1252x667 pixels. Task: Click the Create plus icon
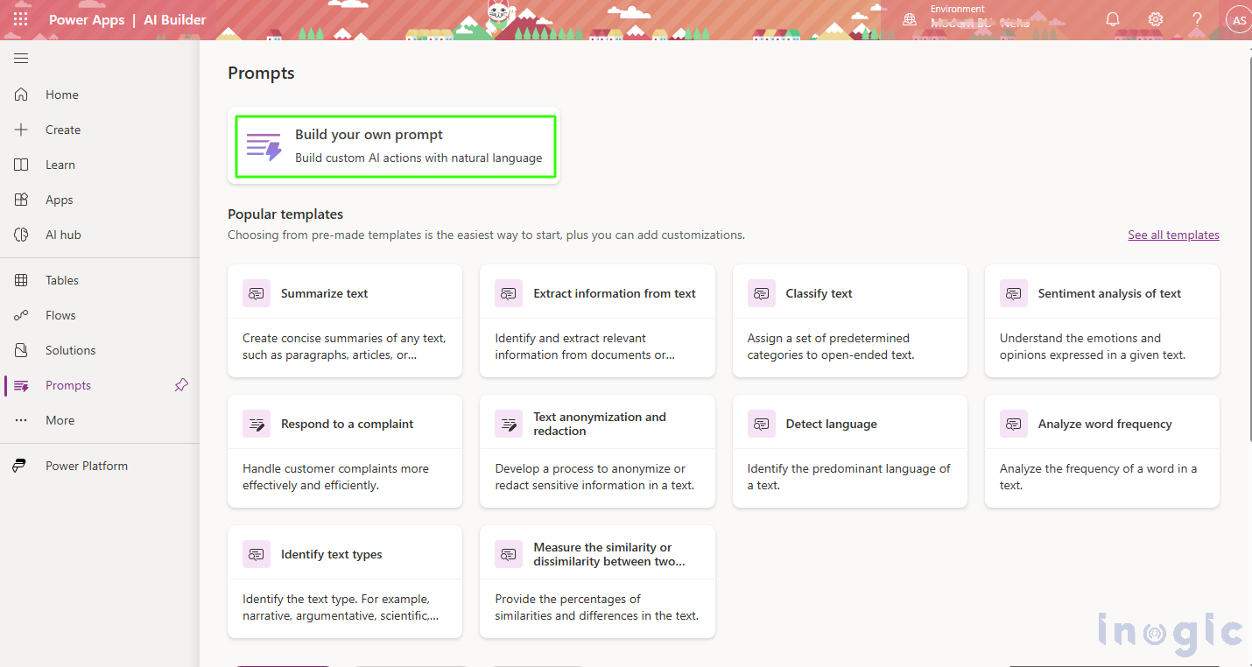coord(21,130)
